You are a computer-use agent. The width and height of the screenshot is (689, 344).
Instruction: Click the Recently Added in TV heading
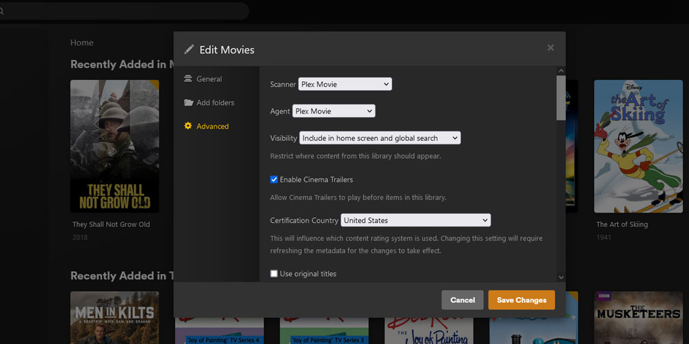pyautogui.click(x=122, y=276)
